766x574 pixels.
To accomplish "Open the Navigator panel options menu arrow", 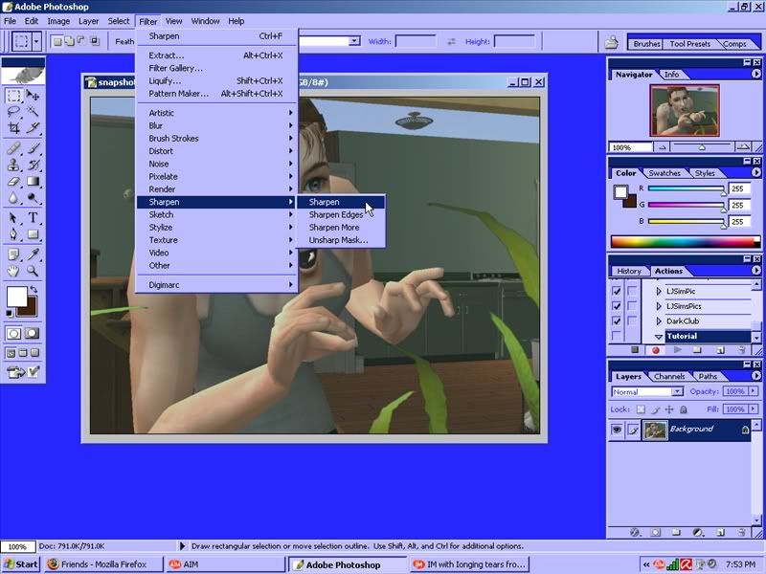I will coord(755,74).
